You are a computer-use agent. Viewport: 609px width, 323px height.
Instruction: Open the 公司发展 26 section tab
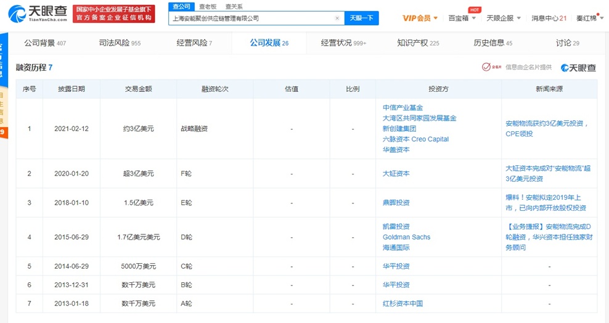point(269,43)
